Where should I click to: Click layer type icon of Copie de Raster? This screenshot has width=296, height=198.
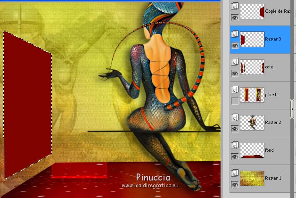tap(235, 6)
